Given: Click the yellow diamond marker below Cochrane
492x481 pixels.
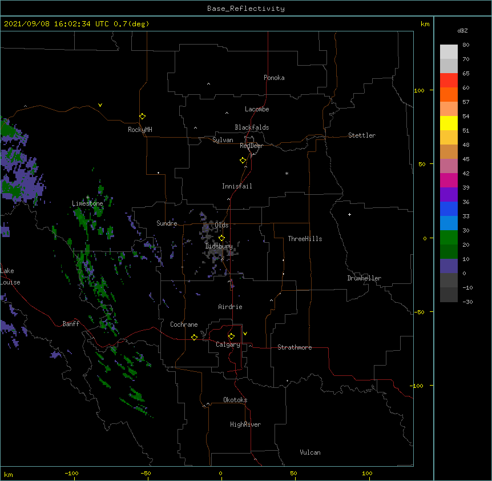Looking at the screenshot, I should (194, 337).
